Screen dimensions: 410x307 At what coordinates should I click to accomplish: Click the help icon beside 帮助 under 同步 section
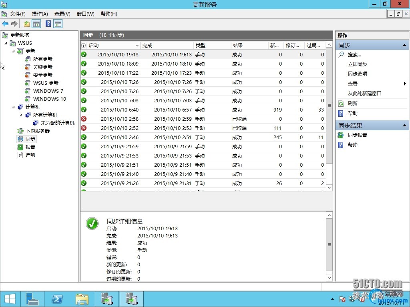[x=341, y=113]
